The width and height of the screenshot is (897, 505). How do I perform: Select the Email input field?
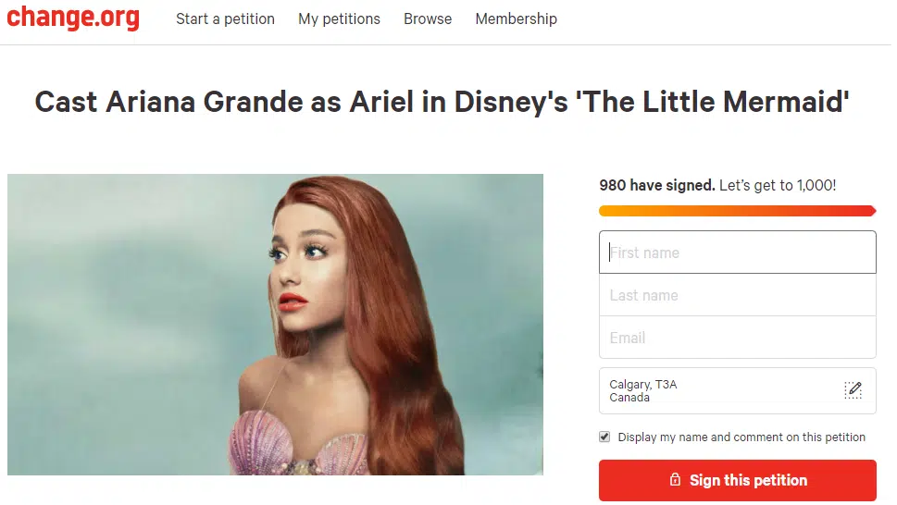[737, 338]
